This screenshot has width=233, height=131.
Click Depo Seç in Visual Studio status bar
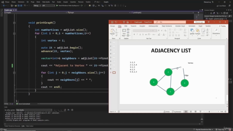(221, 130)
